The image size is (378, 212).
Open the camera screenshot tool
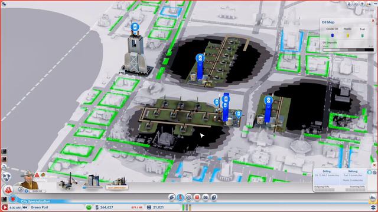206,197
